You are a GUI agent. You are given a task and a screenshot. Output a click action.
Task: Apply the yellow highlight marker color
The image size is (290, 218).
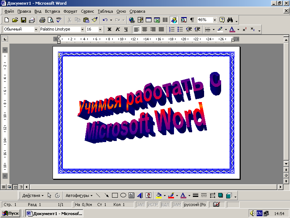[x=220, y=29]
